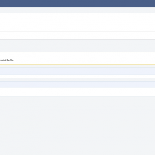Click the horizontal divider inside top white panel
Image resolution: width=155 pixels, height=155 pixels.
pos(77,31)
